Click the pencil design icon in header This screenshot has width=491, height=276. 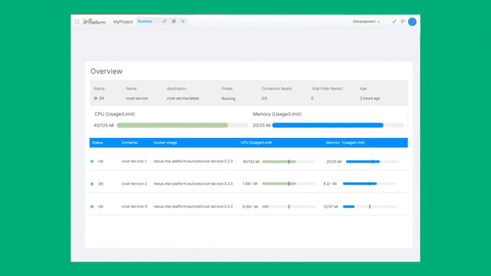tap(164, 21)
